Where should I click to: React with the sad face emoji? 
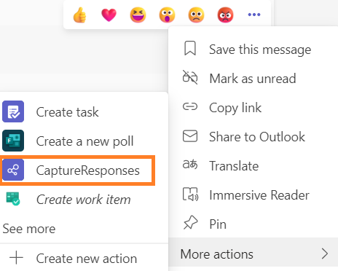pos(196,15)
